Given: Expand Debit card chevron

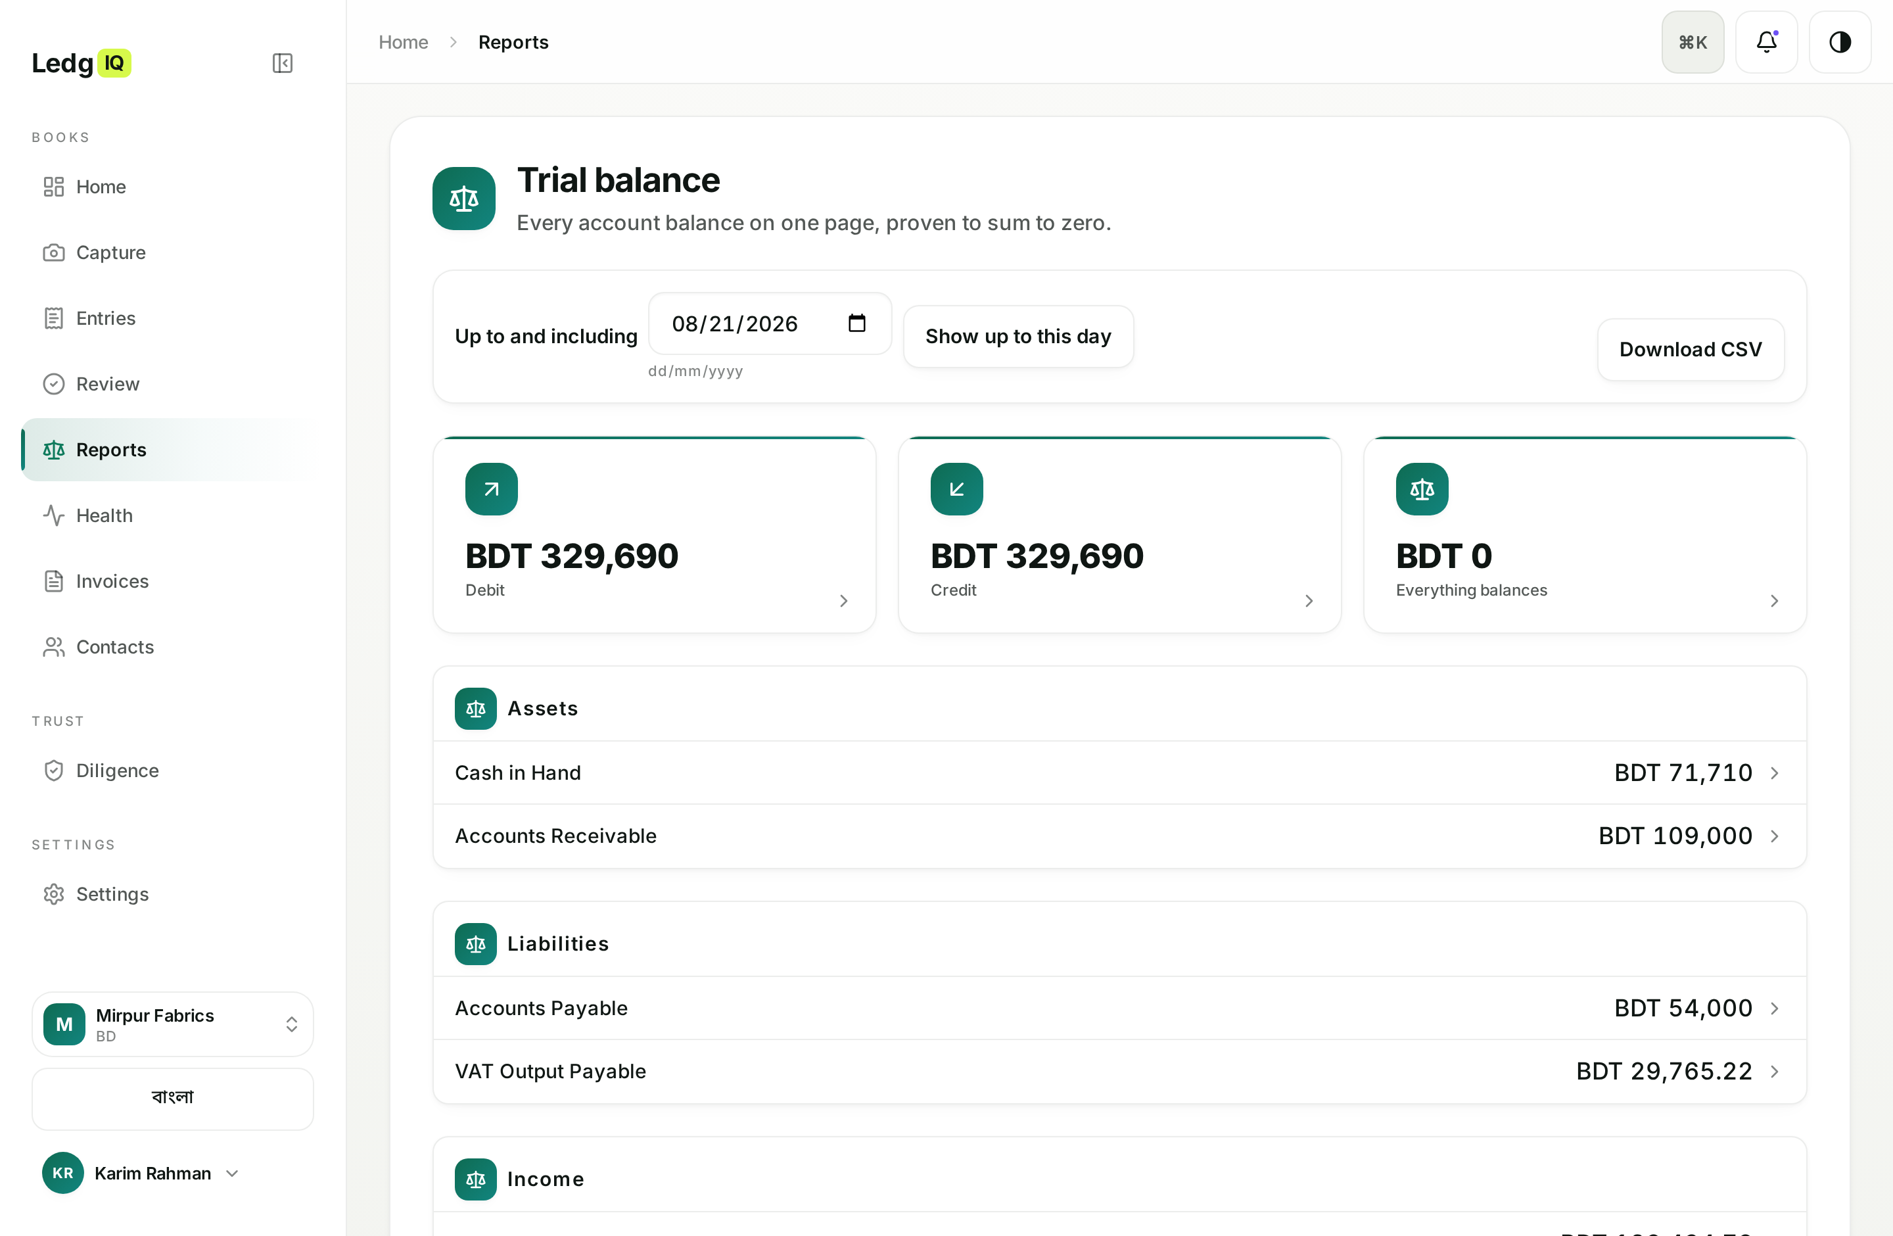Looking at the screenshot, I should [844, 602].
